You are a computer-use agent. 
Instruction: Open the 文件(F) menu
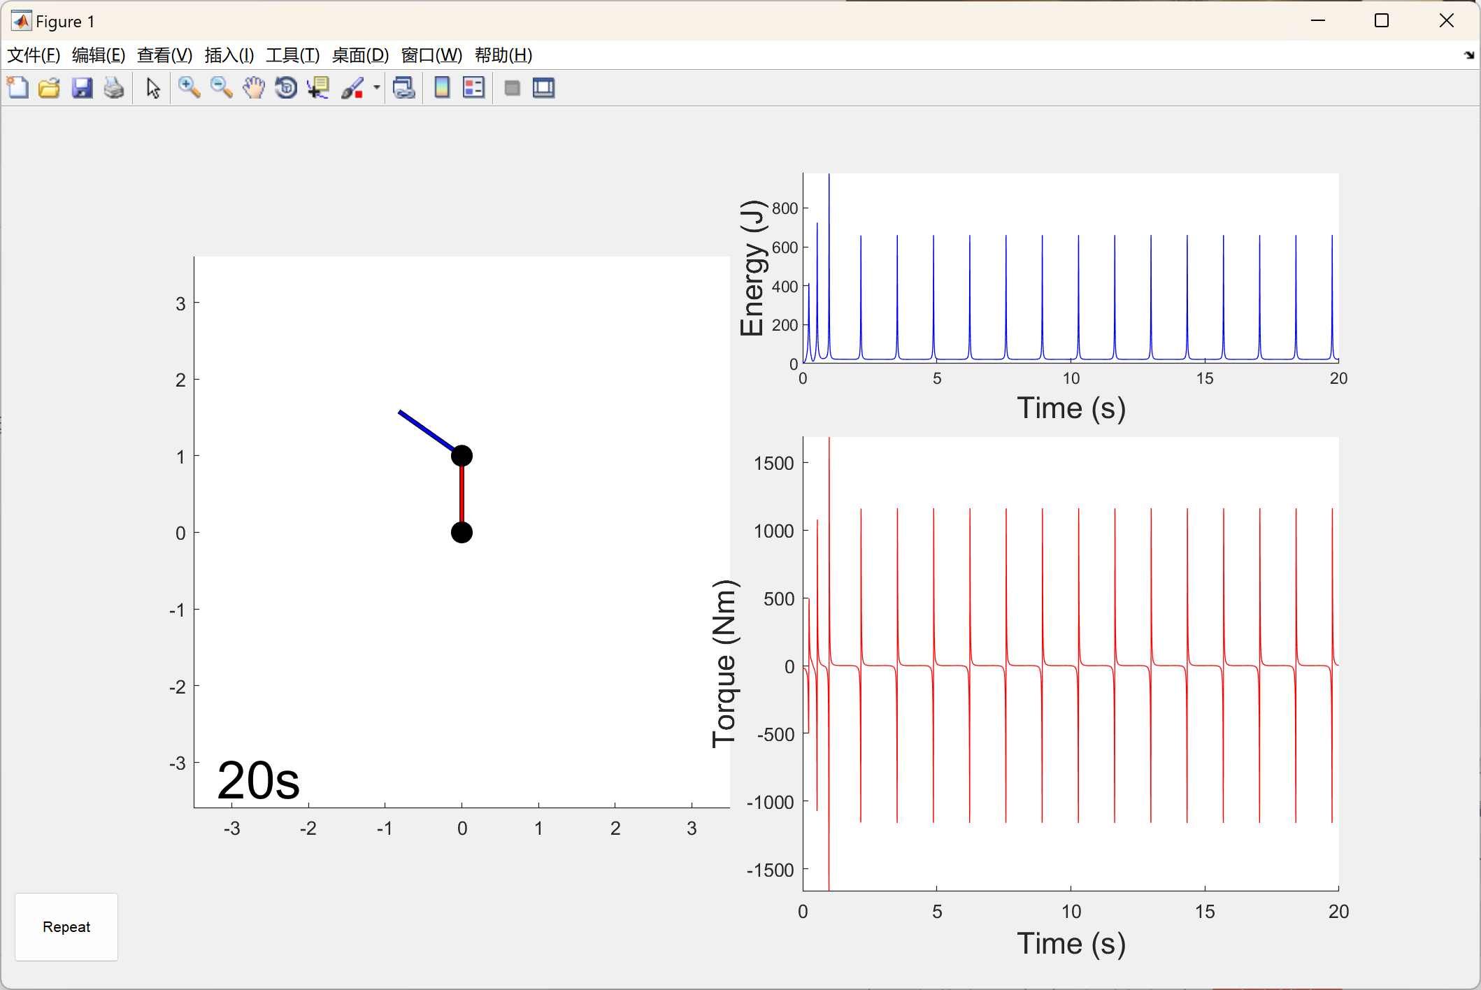click(x=34, y=55)
